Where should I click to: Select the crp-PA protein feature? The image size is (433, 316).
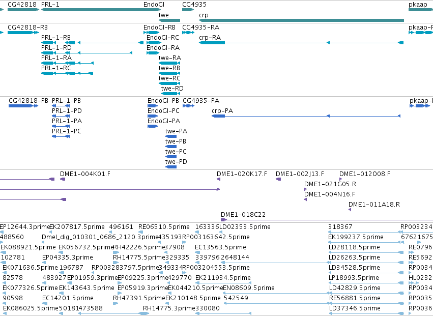tap(306, 116)
